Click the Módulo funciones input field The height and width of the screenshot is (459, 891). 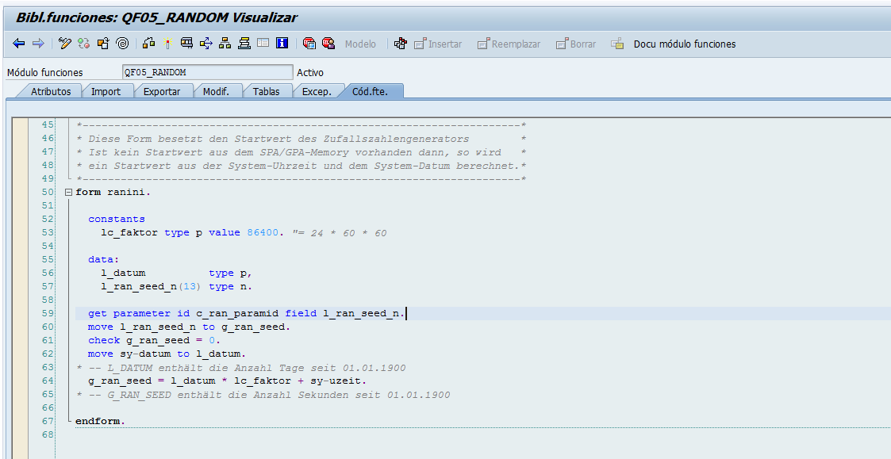point(207,72)
